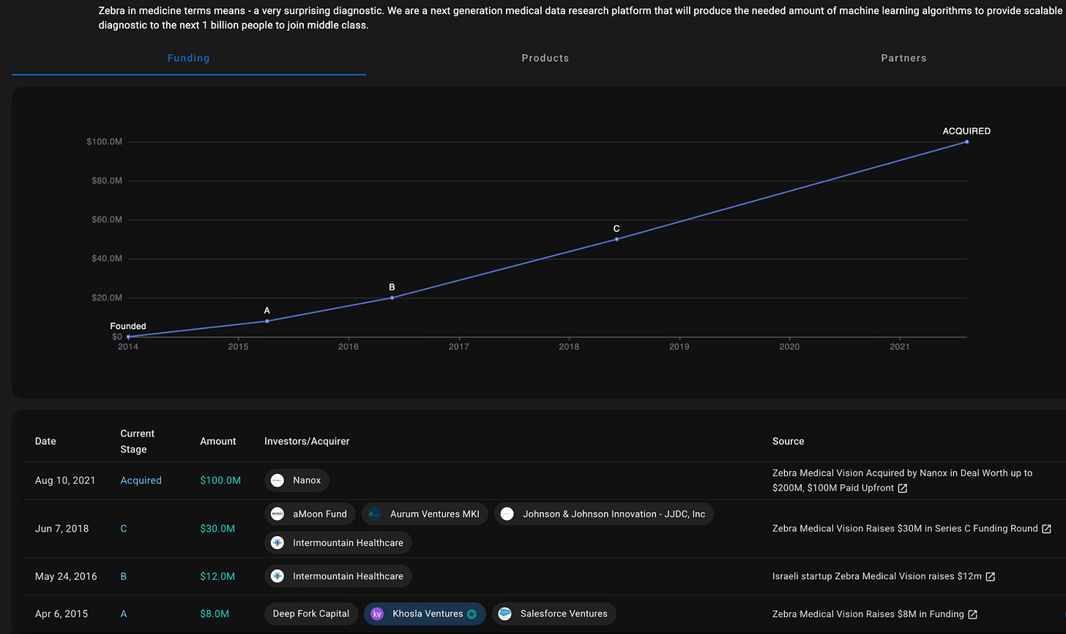Click the $30.0M amount value
This screenshot has width=1066, height=634.
coord(217,529)
